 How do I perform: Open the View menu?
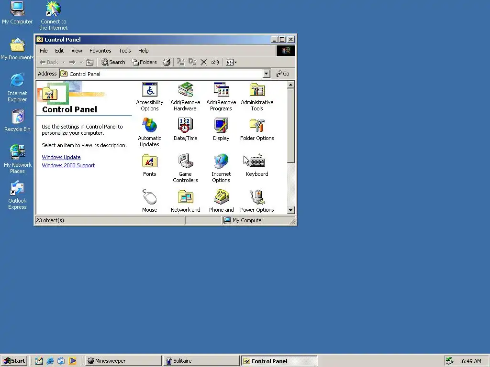[77, 51]
